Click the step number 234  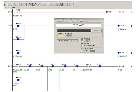[10, 26]
